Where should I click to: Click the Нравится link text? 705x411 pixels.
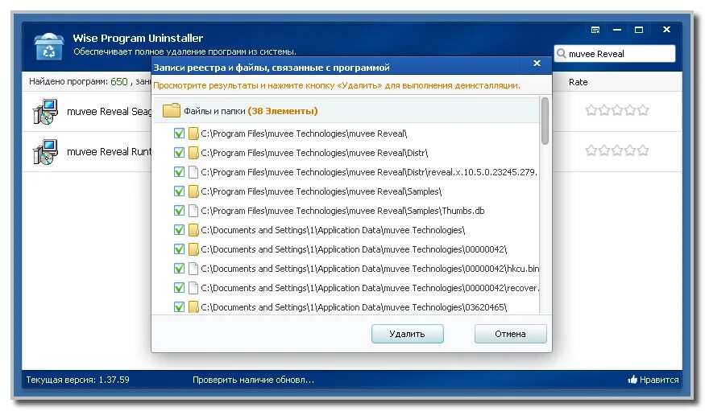(659, 380)
